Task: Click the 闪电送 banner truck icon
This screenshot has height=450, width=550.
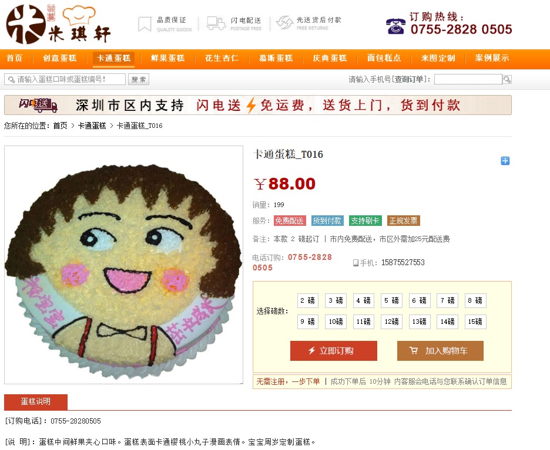Action: point(38,105)
